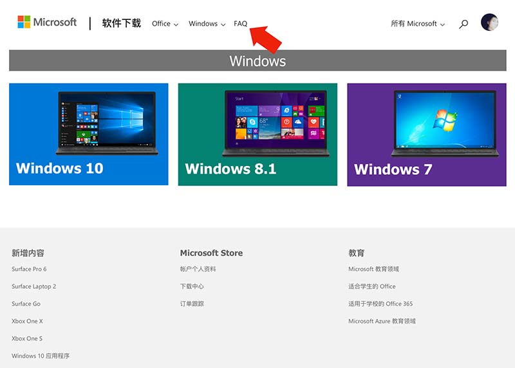Open the Xbox One S link
This screenshot has width=515, height=368.
(27, 338)
